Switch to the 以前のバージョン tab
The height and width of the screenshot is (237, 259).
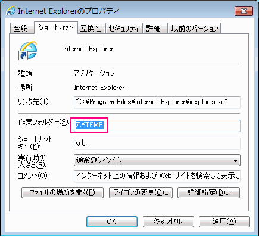(194, 28)
